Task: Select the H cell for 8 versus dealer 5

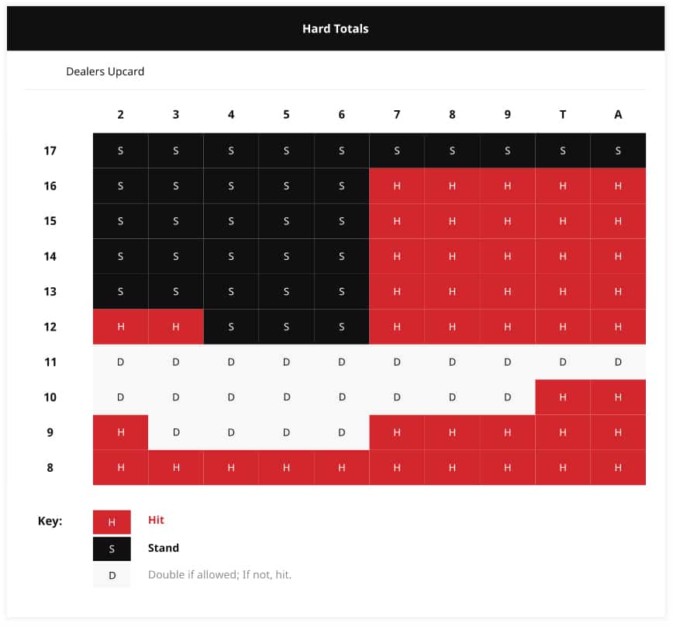Action: pyautogui.click(x=286, y=468)
